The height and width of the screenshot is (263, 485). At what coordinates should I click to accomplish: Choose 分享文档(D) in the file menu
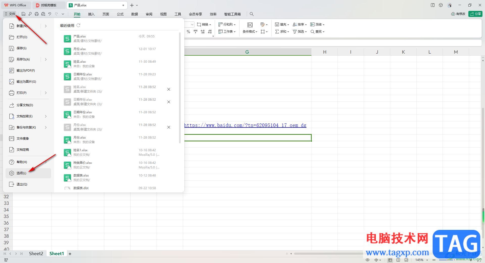28,105
